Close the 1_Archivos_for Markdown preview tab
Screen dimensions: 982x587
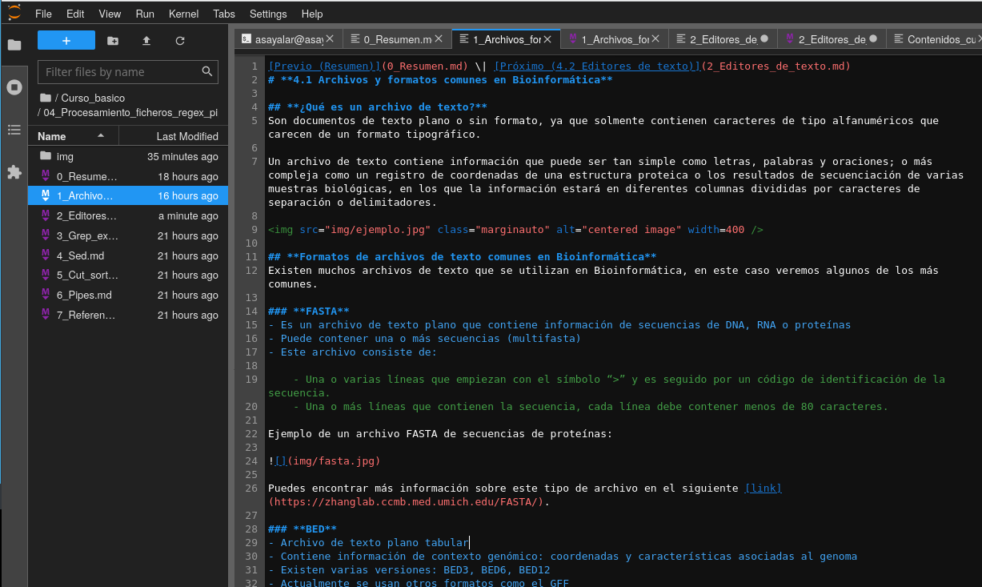656,38
